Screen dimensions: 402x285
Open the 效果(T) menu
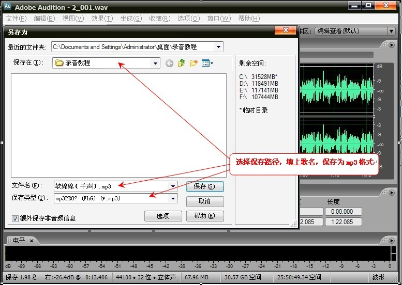point(102,19)
